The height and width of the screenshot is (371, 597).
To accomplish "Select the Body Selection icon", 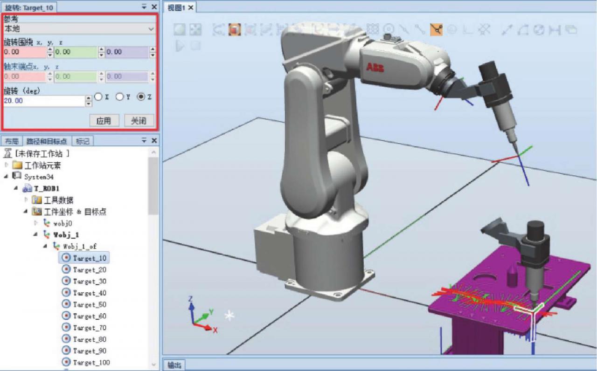I will [250, 30].
